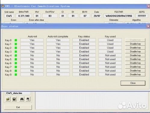Disable key 1 with its button
The width and height of the screenshot is (150, 113).
135,44
